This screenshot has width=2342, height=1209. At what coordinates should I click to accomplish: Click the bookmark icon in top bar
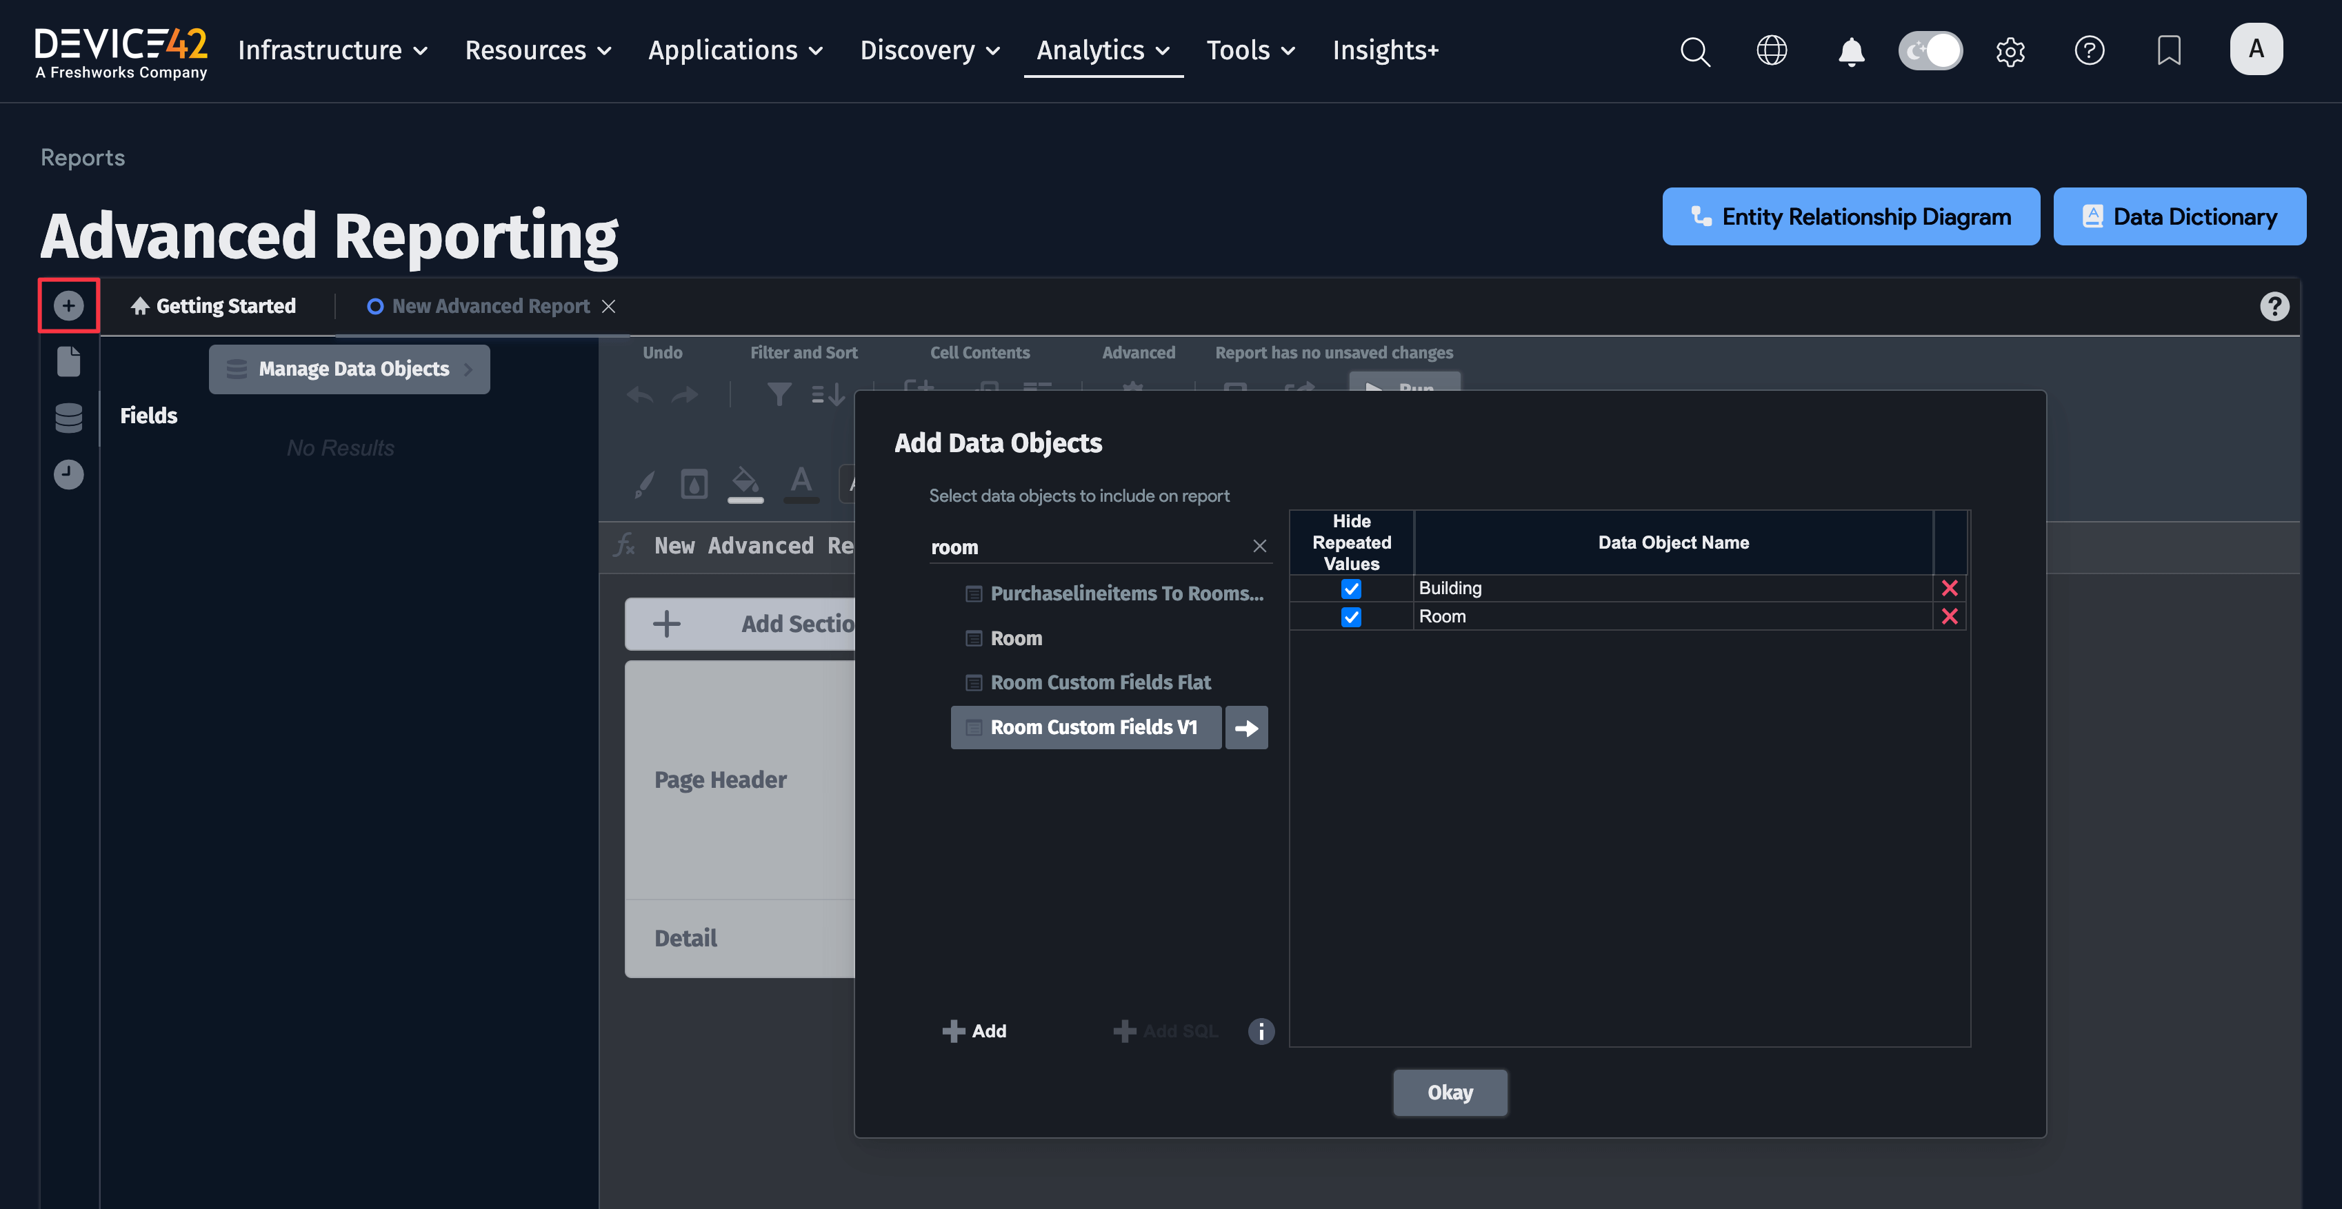[x=2168, y=51]
